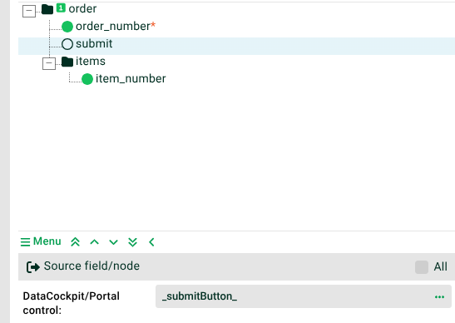The width and height of the screenshot is (455, 323).
Task: Enable the All checkbox
Action: tap(422, 267)
